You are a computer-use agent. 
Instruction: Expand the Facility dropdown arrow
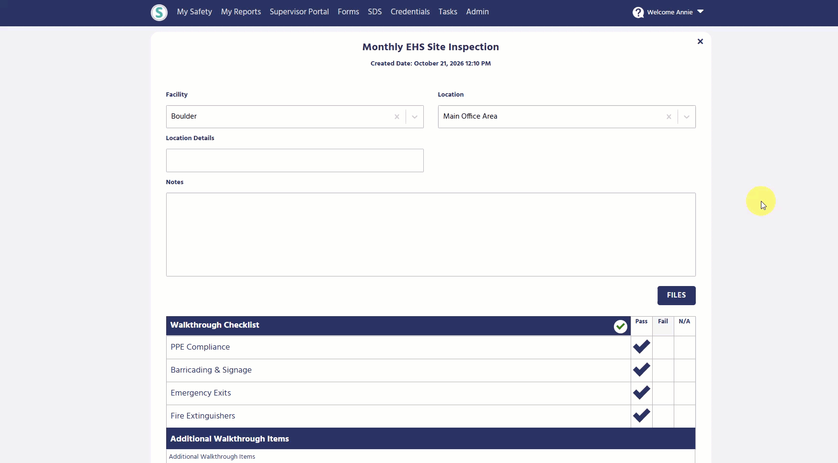(415, 117)
